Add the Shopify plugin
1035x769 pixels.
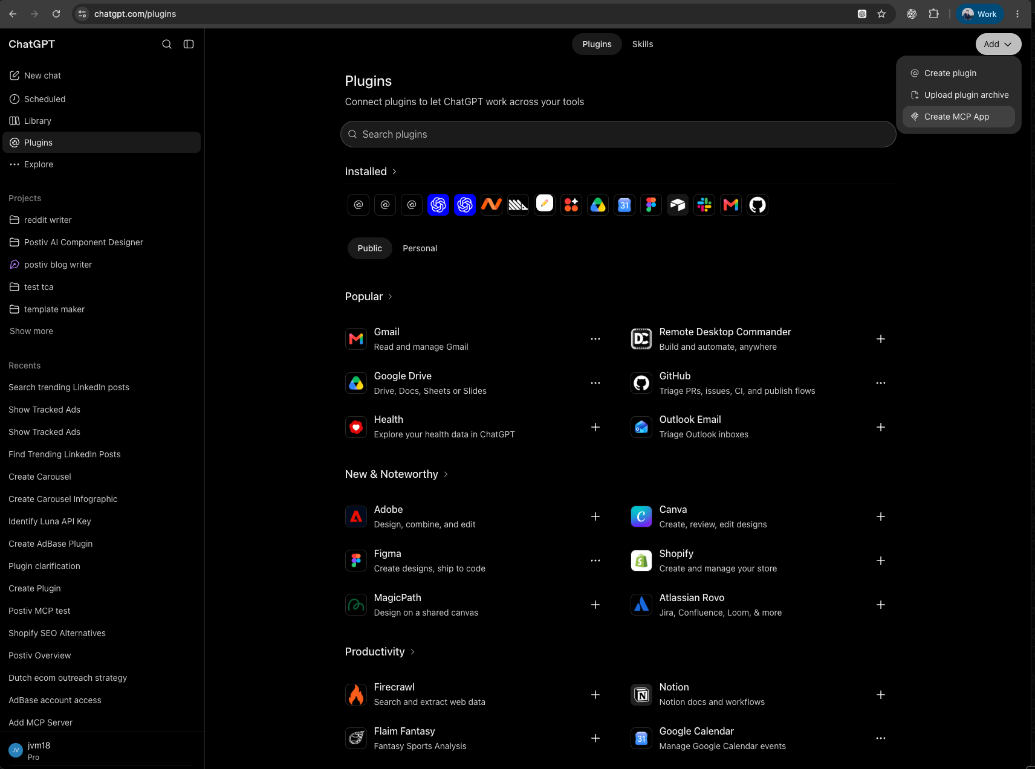pyautogui.click(x=881, y=561)
